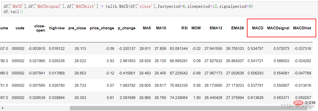
Task: Click close-open value -0.003910
Action: (36, 49)
